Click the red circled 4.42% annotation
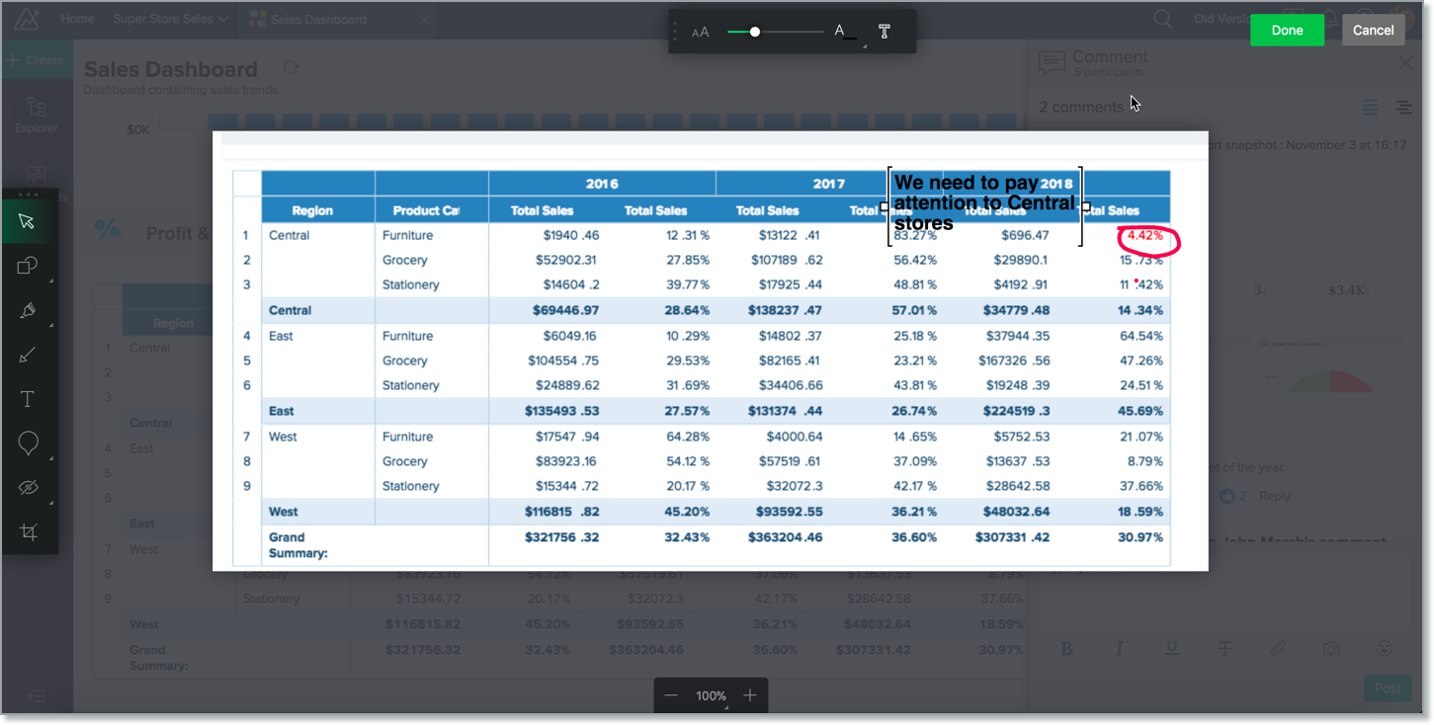Screen dimensions: 1434x725 (x=1148, y=238)
